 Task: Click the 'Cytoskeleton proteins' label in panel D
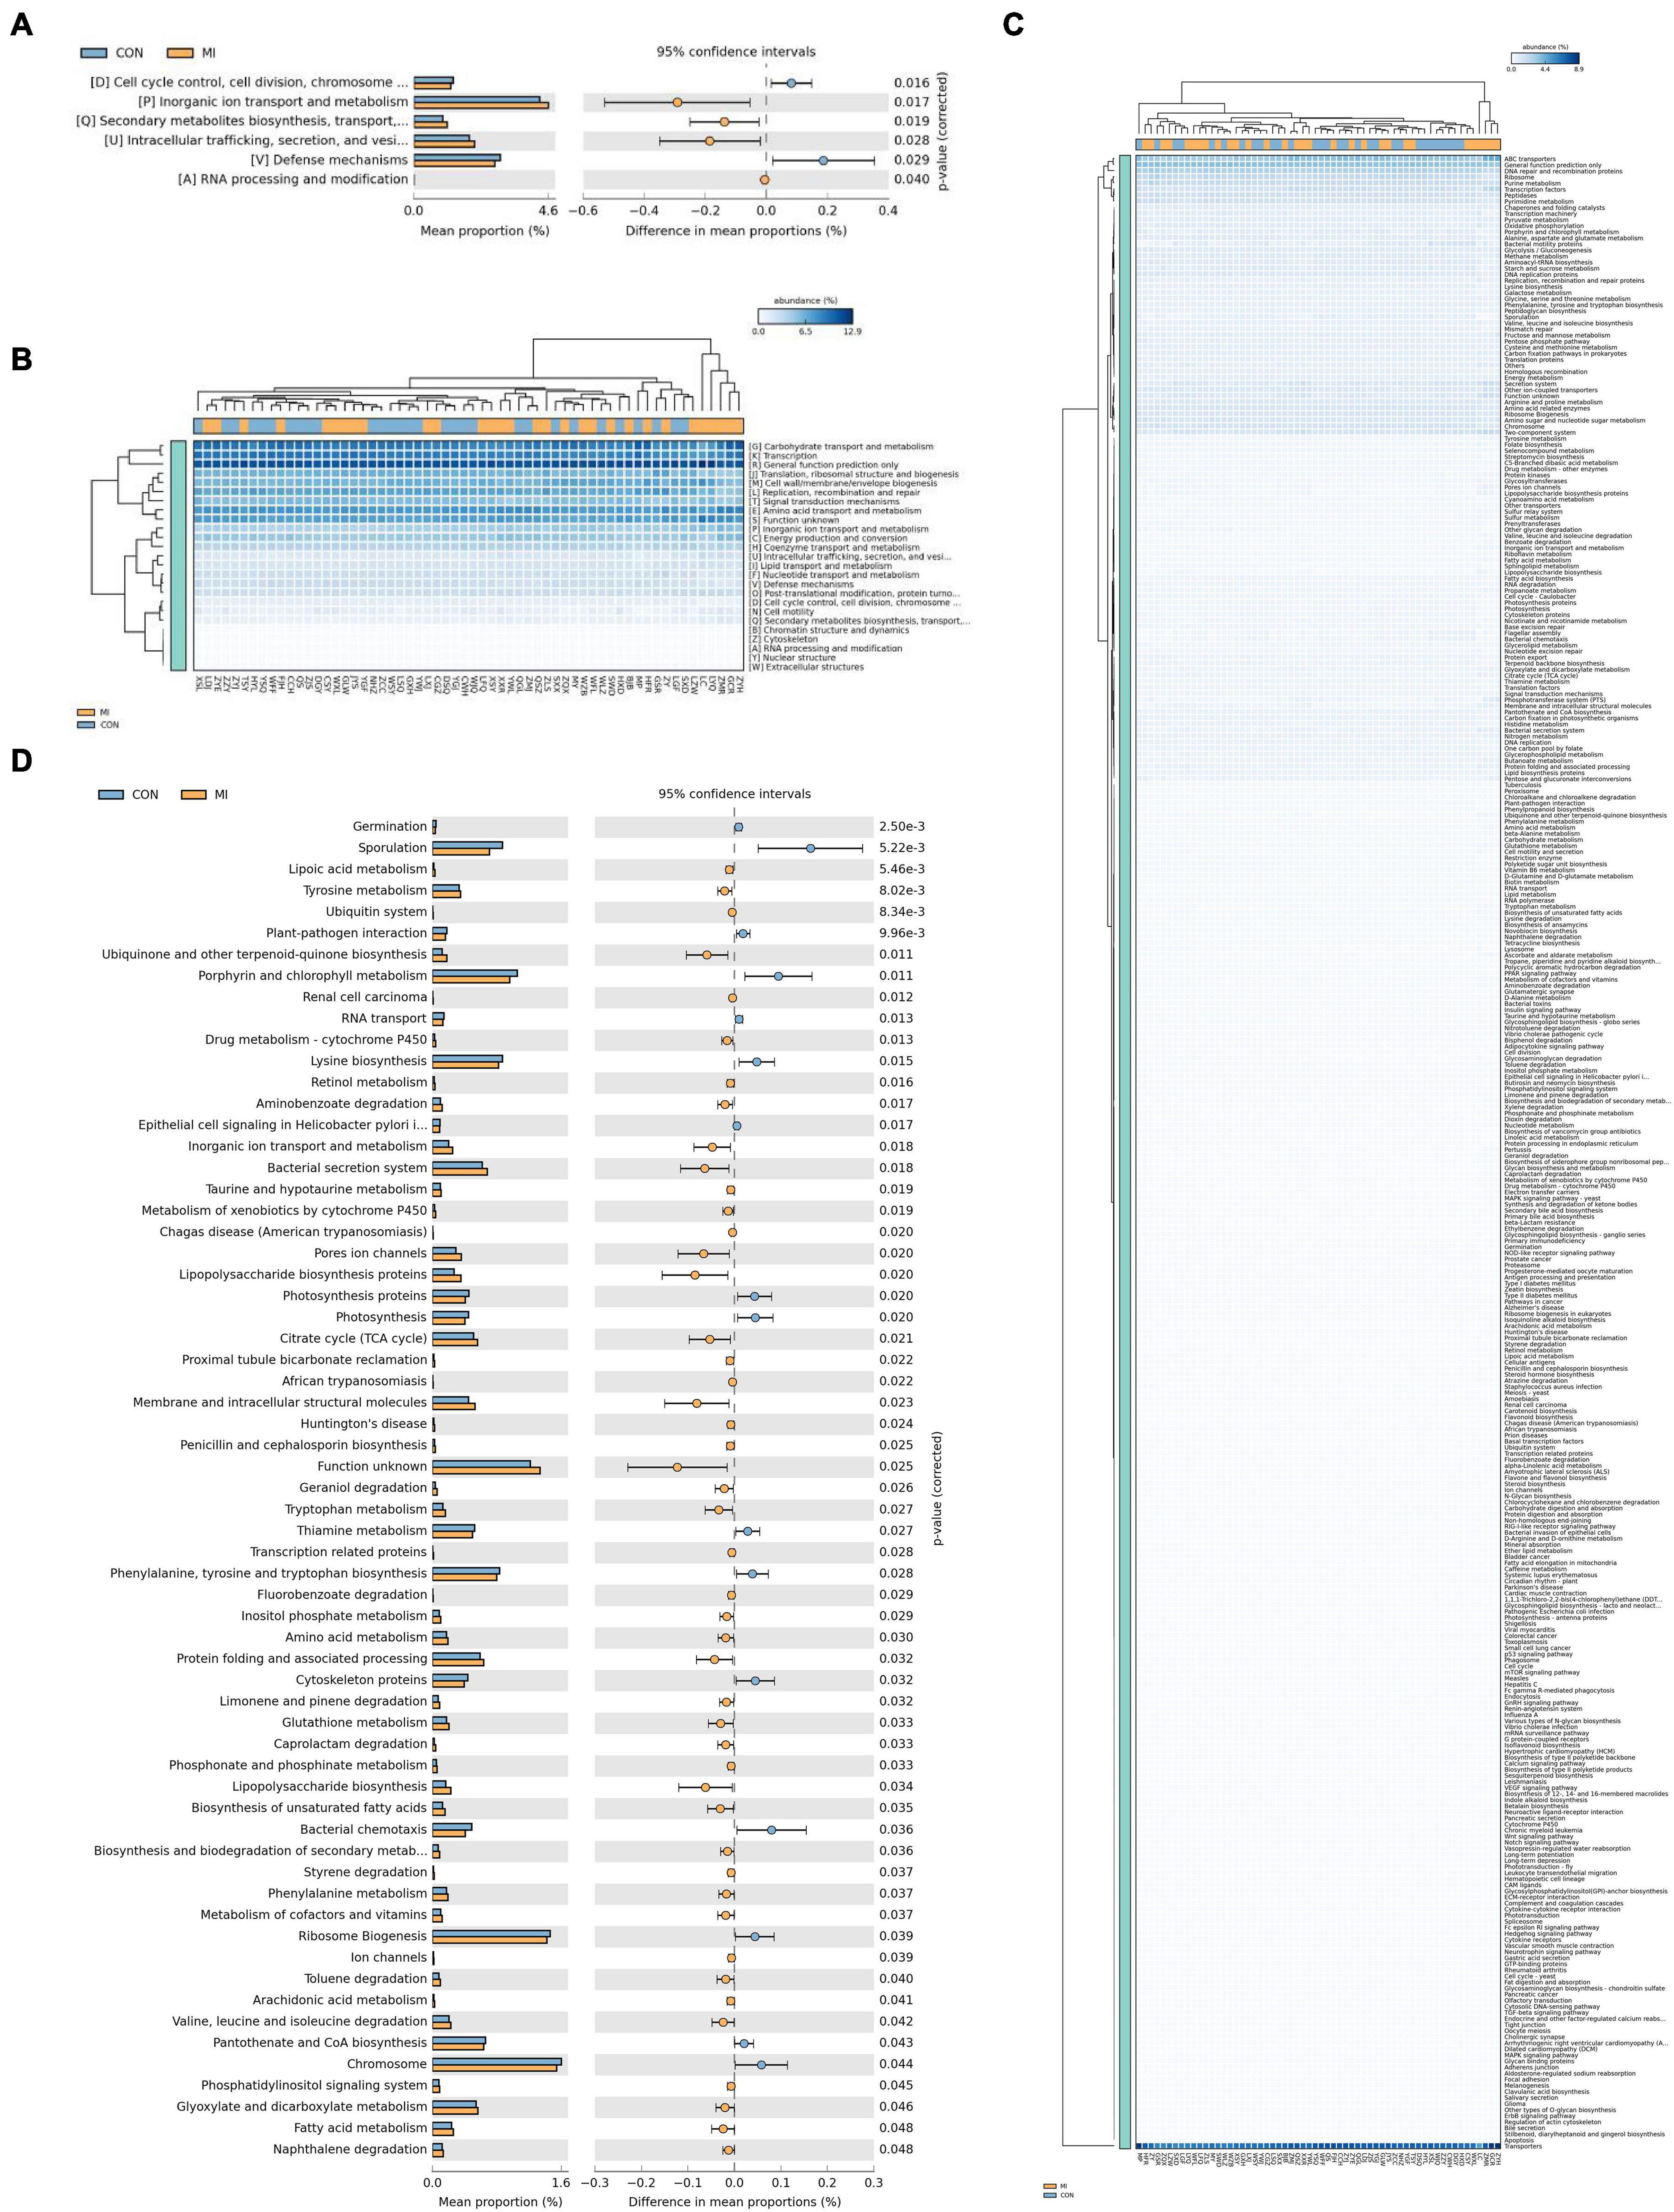pos(361,1680)
